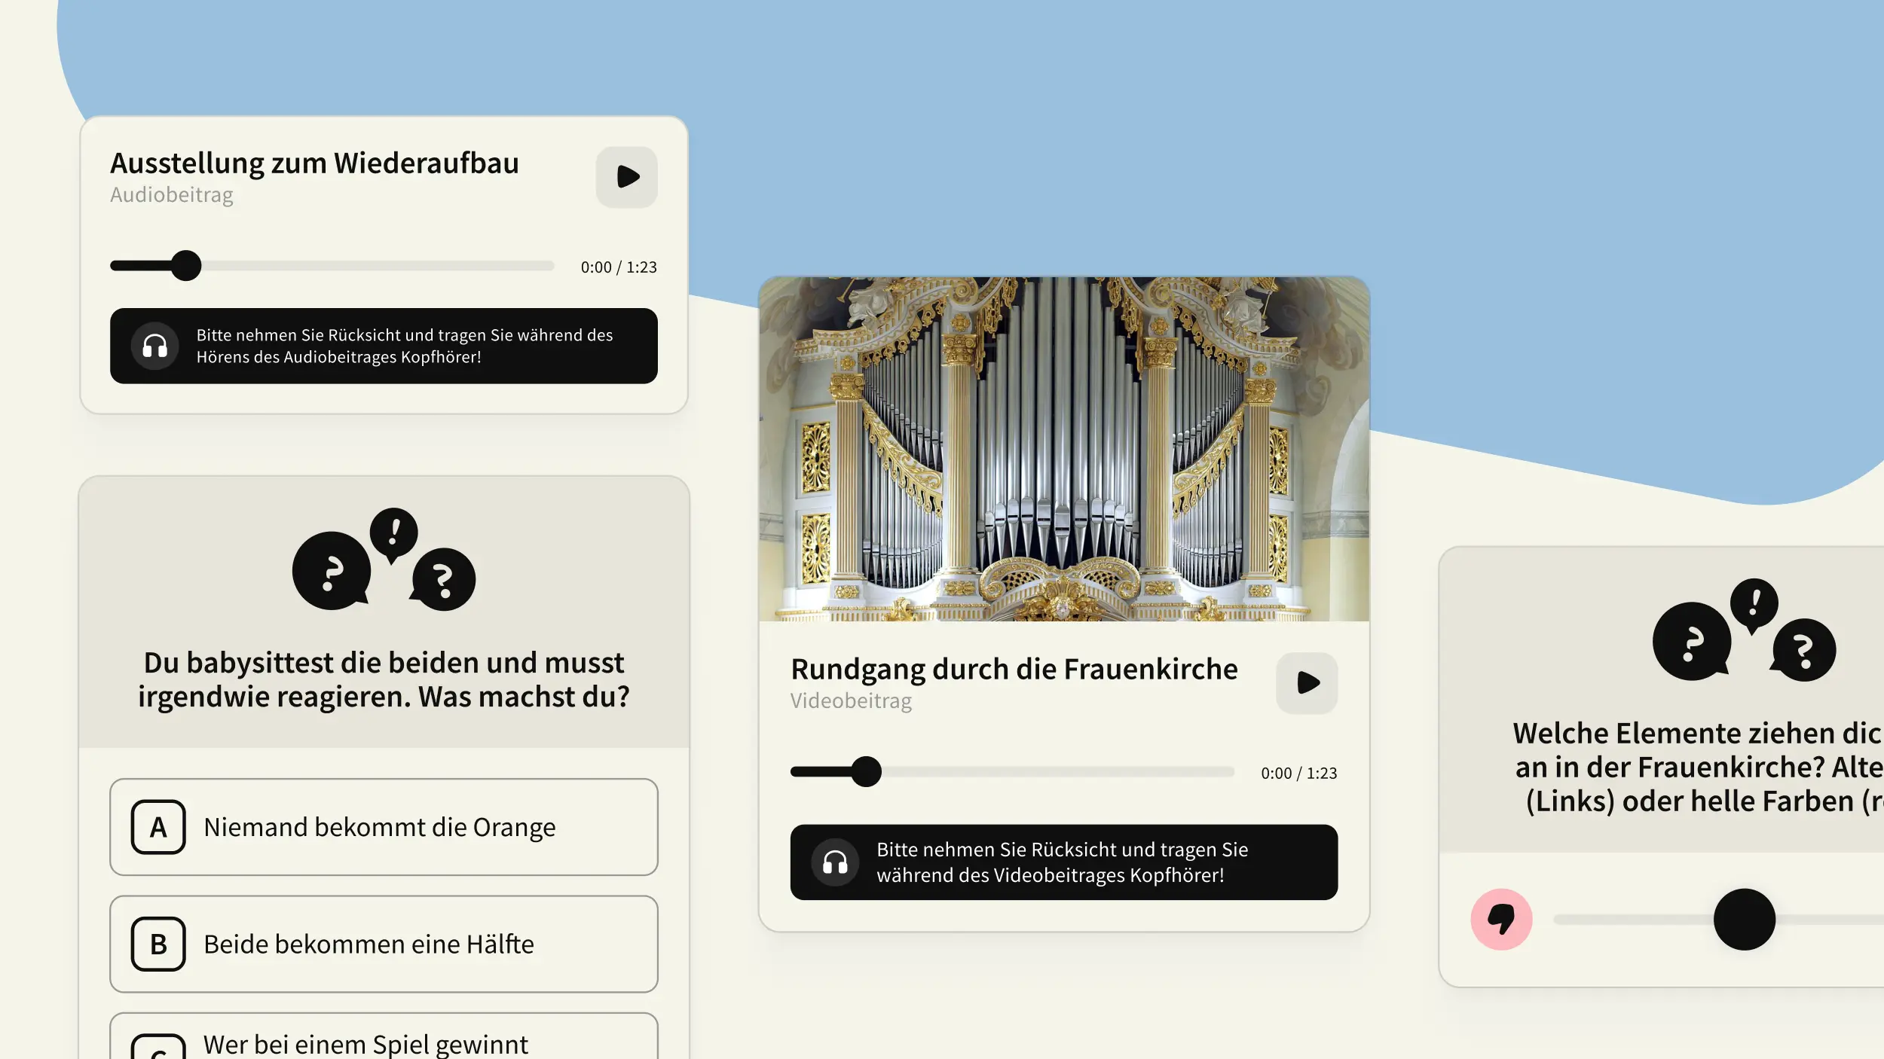Viewport: 1884px width, 1059px height.
Task: Click the Rundgang durch die Frauenkirche title
Action: 1014,669
